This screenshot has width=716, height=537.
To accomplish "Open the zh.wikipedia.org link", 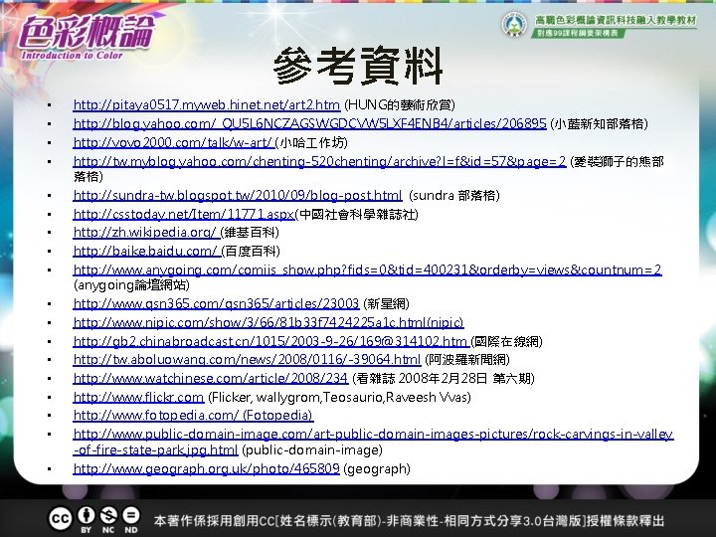I will (146, 233).
